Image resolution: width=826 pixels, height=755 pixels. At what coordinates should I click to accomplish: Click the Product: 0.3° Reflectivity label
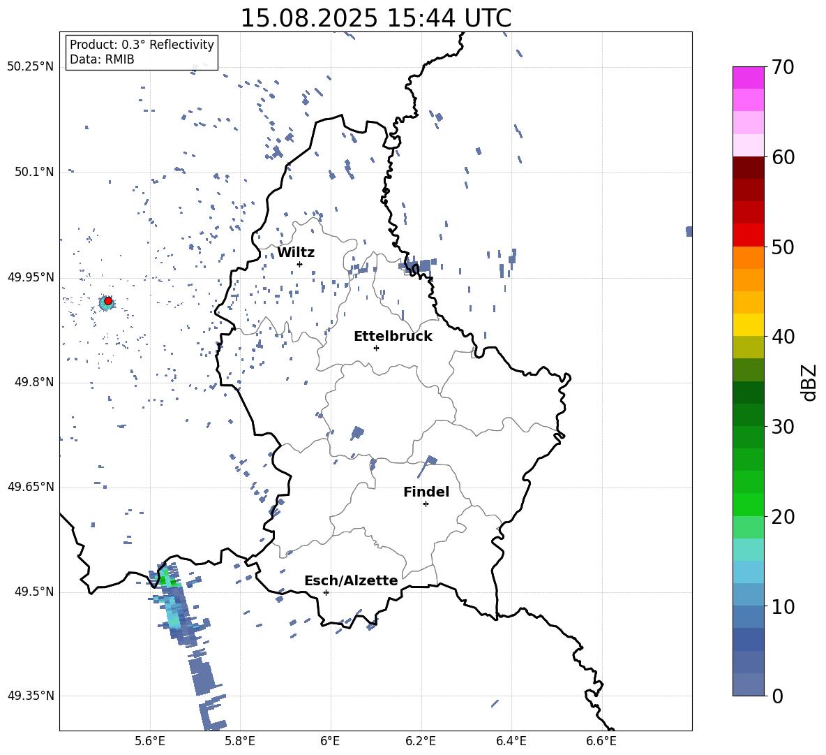(142, 44)
